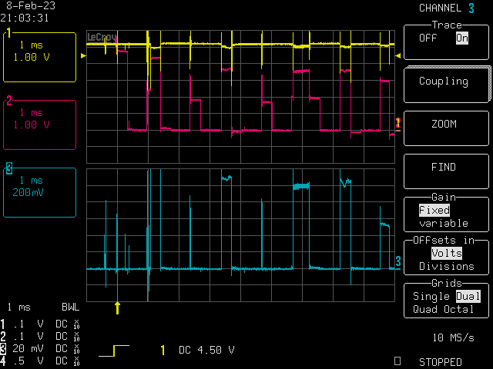The image size is (493, 369).
Task: Click the small square status indicator near STOPPED
Action: [397, 360]
